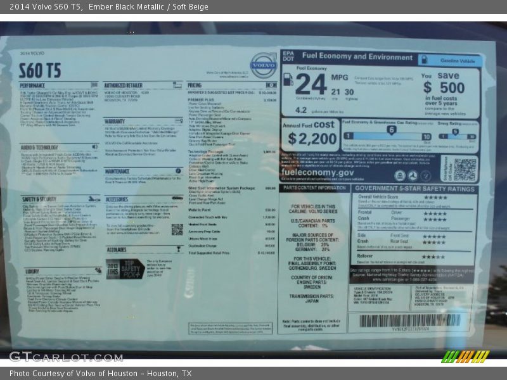Click the IIHS Top Safety Pick+ badge

[125, 269]
